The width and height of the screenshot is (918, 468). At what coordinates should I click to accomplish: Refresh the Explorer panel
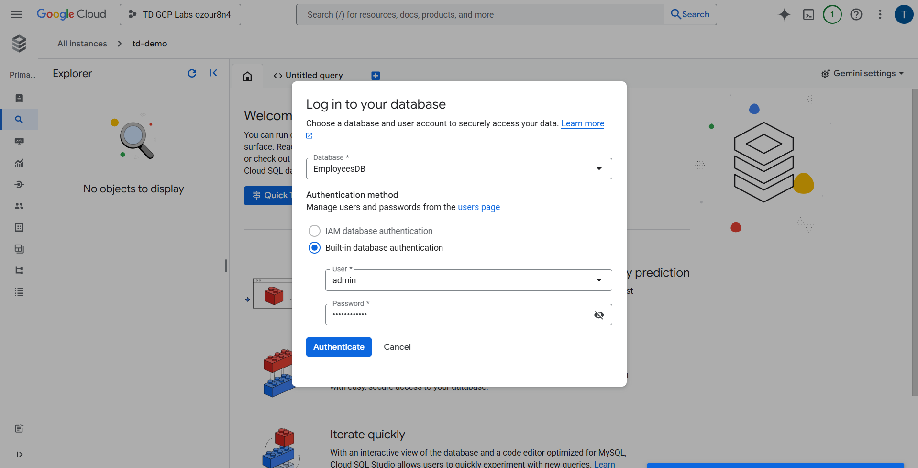tap(192, 73)
